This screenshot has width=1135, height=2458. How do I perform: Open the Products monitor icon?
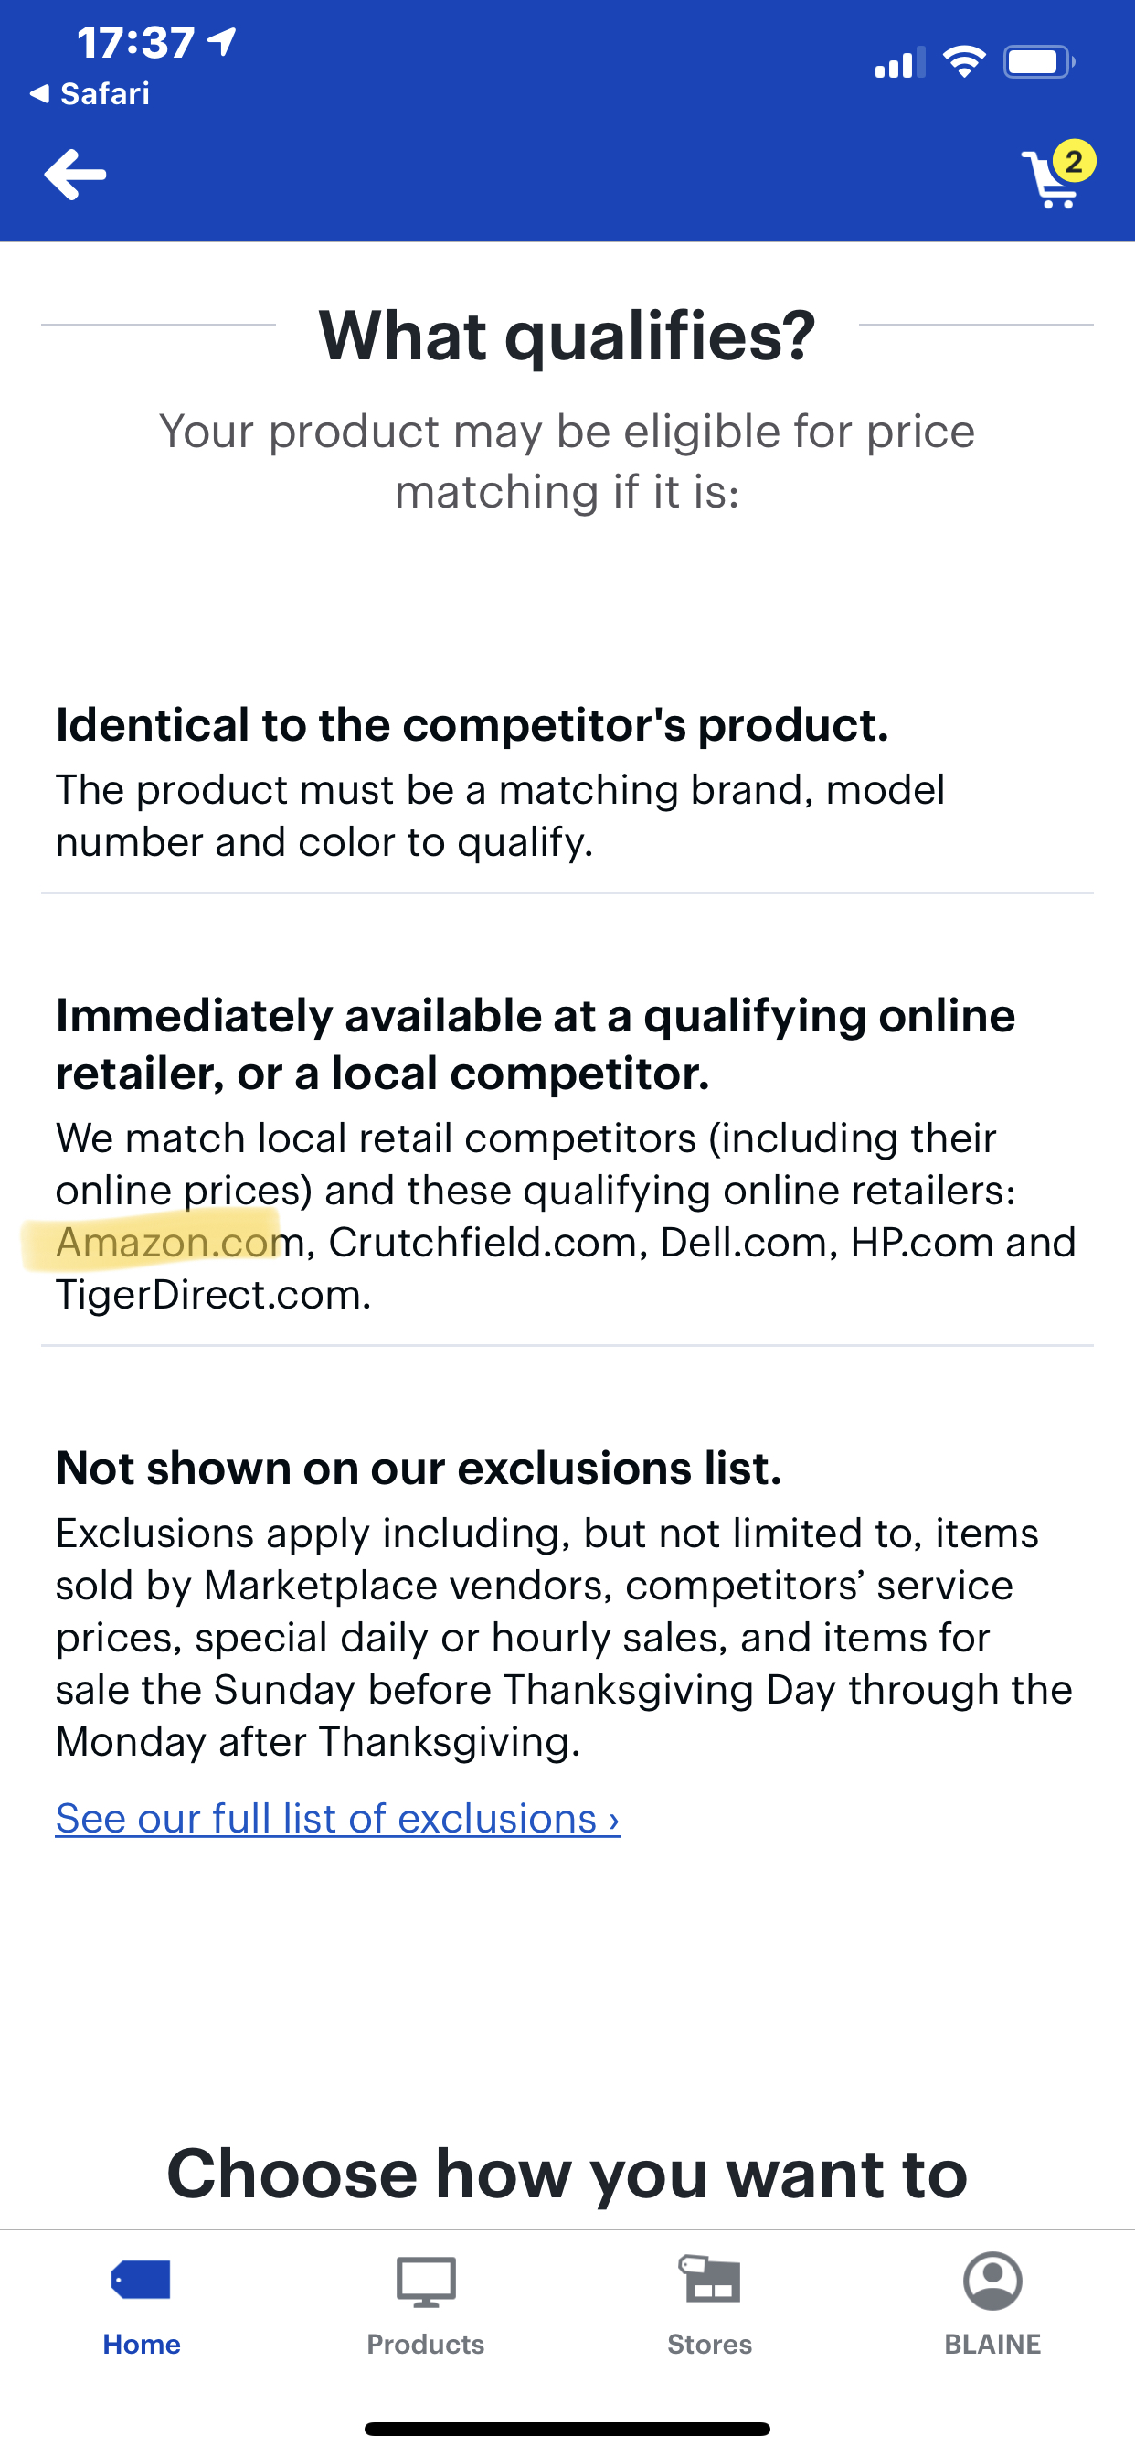tap(425, 2282)
